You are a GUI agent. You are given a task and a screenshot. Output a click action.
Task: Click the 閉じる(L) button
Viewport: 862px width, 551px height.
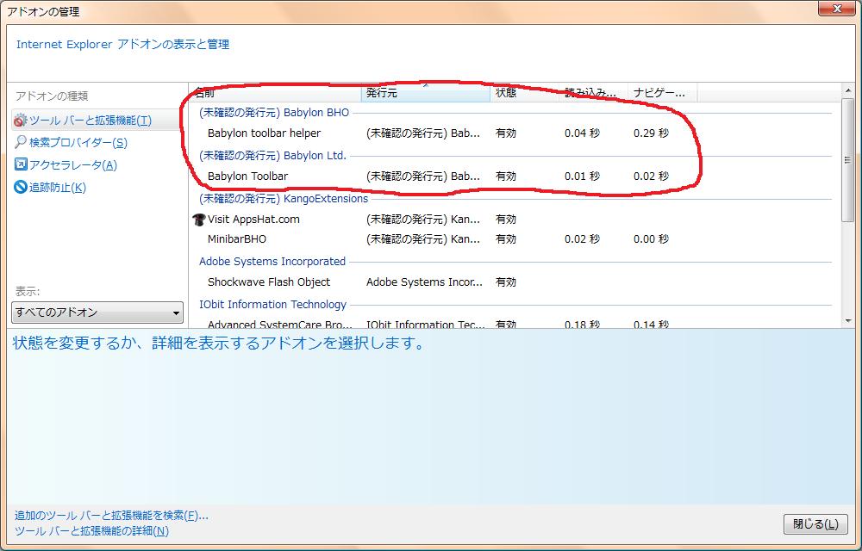click(815, 524)
